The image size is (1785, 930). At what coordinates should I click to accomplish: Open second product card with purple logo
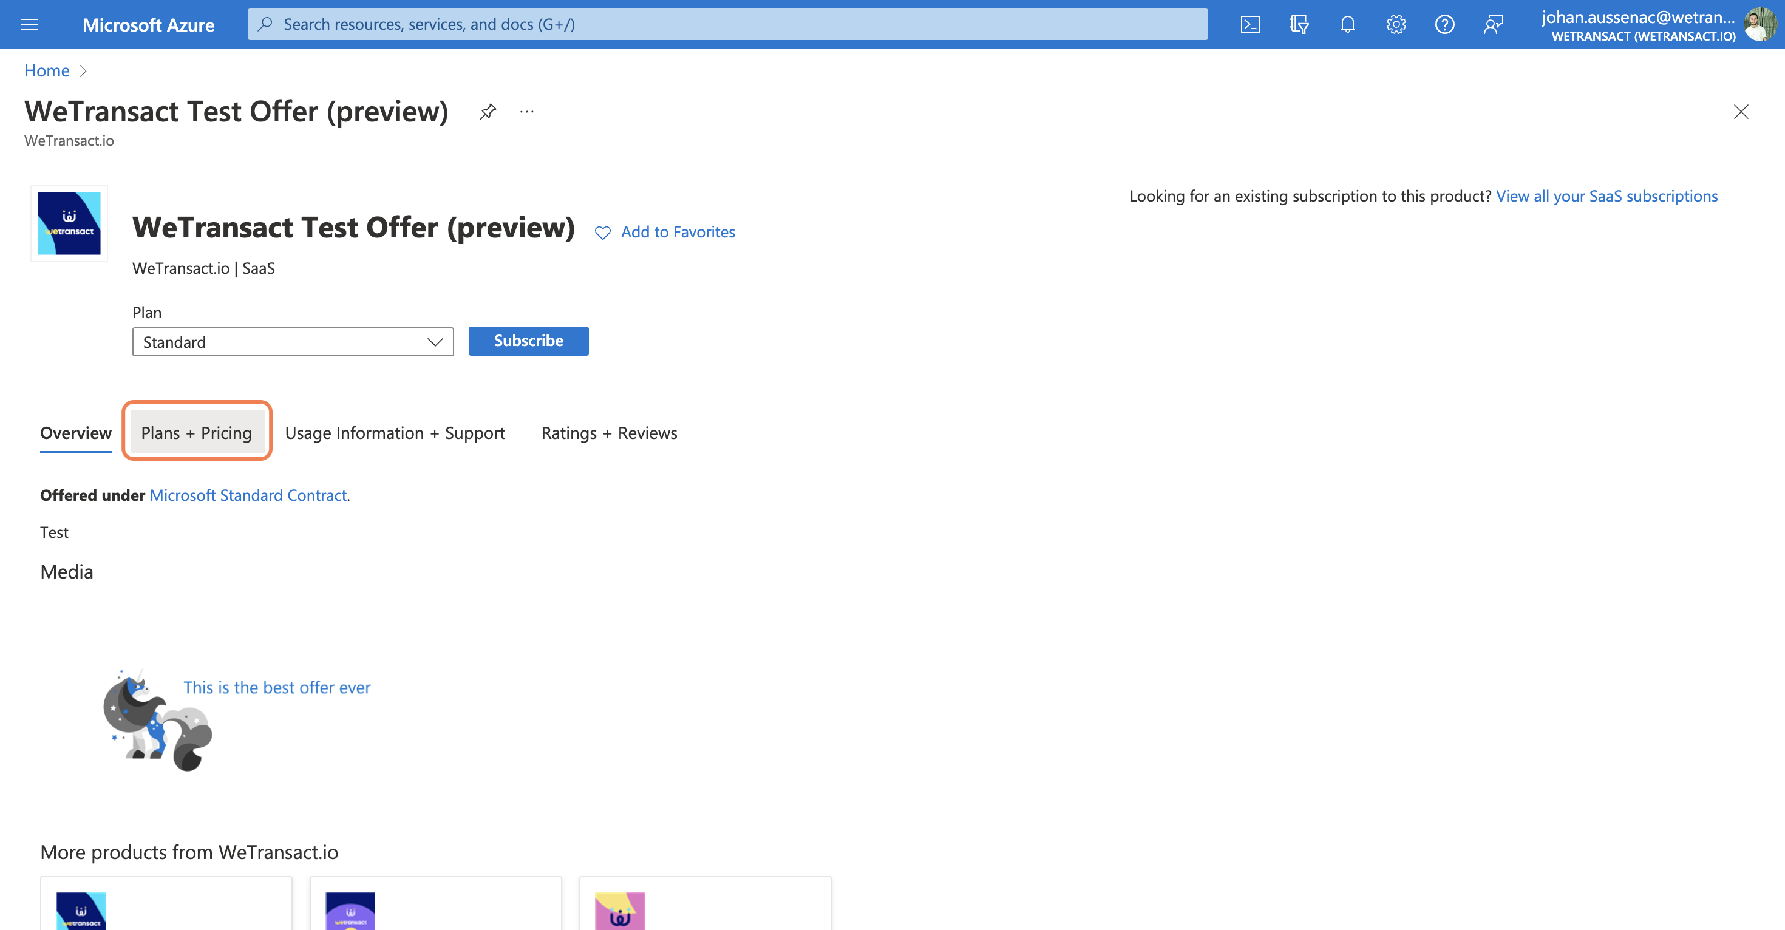pyautogui.click(x=436, y=904)
